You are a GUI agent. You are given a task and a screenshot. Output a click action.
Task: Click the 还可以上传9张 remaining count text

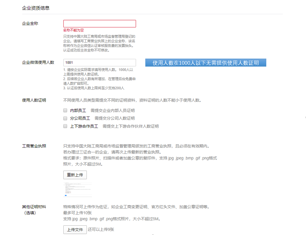(101, 229)
